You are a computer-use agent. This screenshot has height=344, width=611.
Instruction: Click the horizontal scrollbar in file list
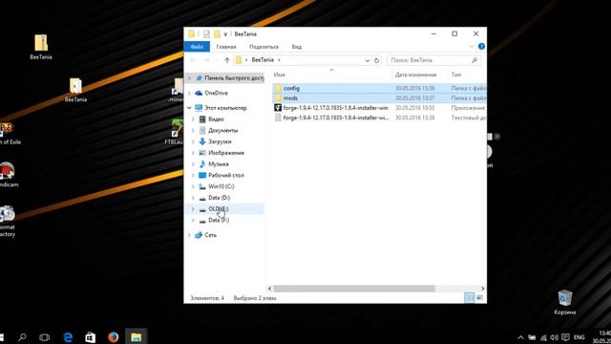[x=354, y=289]
